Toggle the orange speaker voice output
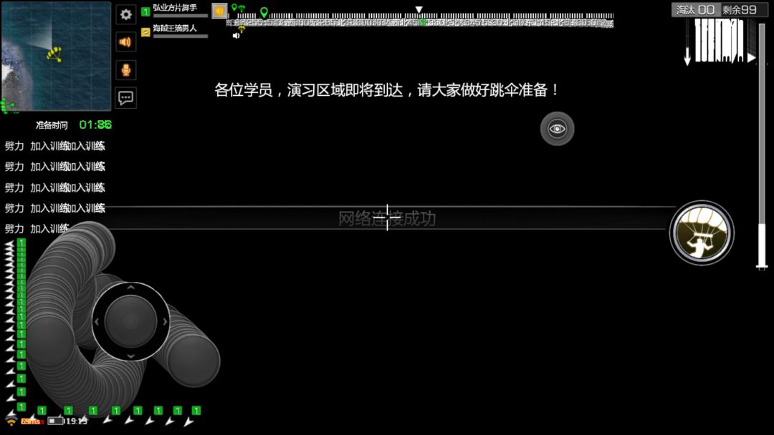This screenshot has height=435, width=774. [x=126, y=42]
